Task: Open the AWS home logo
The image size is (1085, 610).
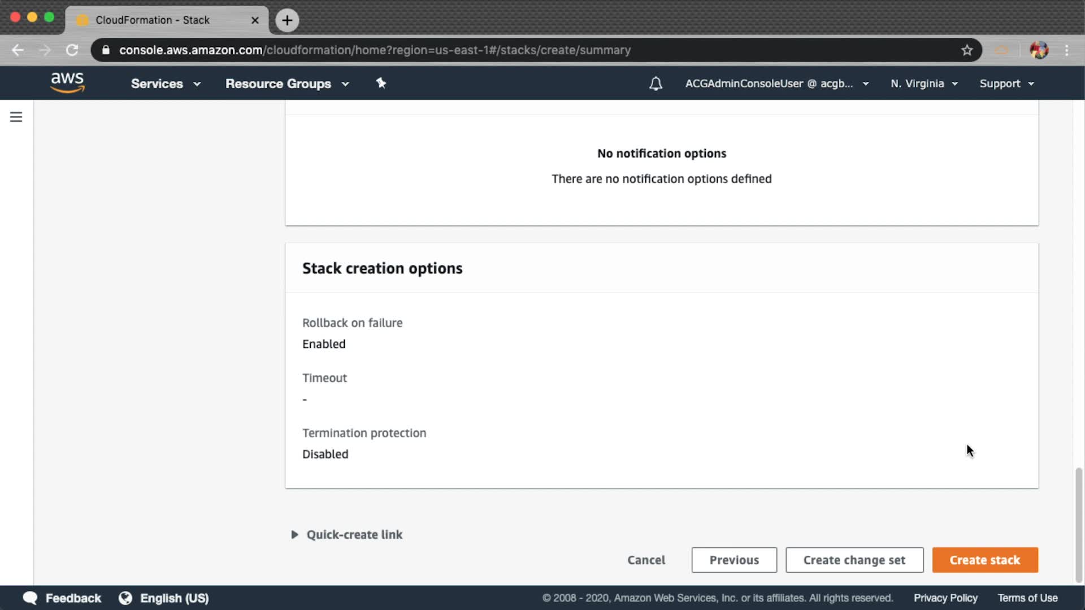Action: tap(67, 82)
